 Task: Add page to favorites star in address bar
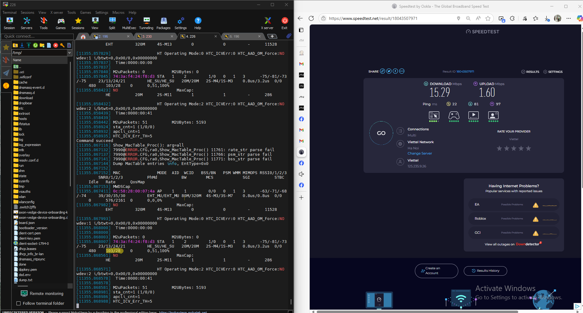point(488,18)
